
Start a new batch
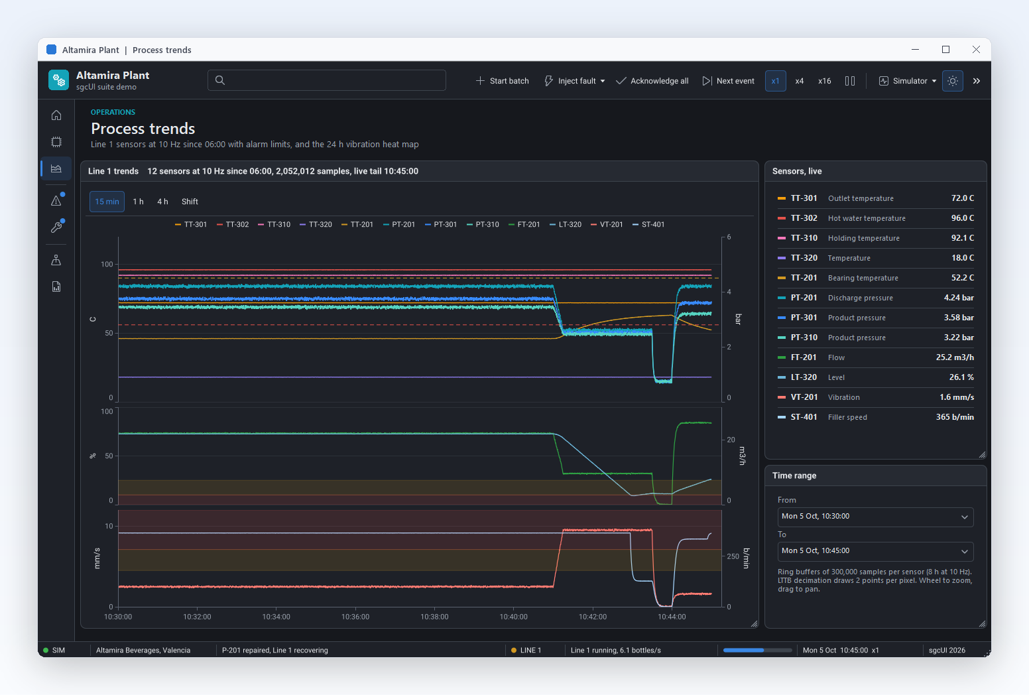pos(502,81)
